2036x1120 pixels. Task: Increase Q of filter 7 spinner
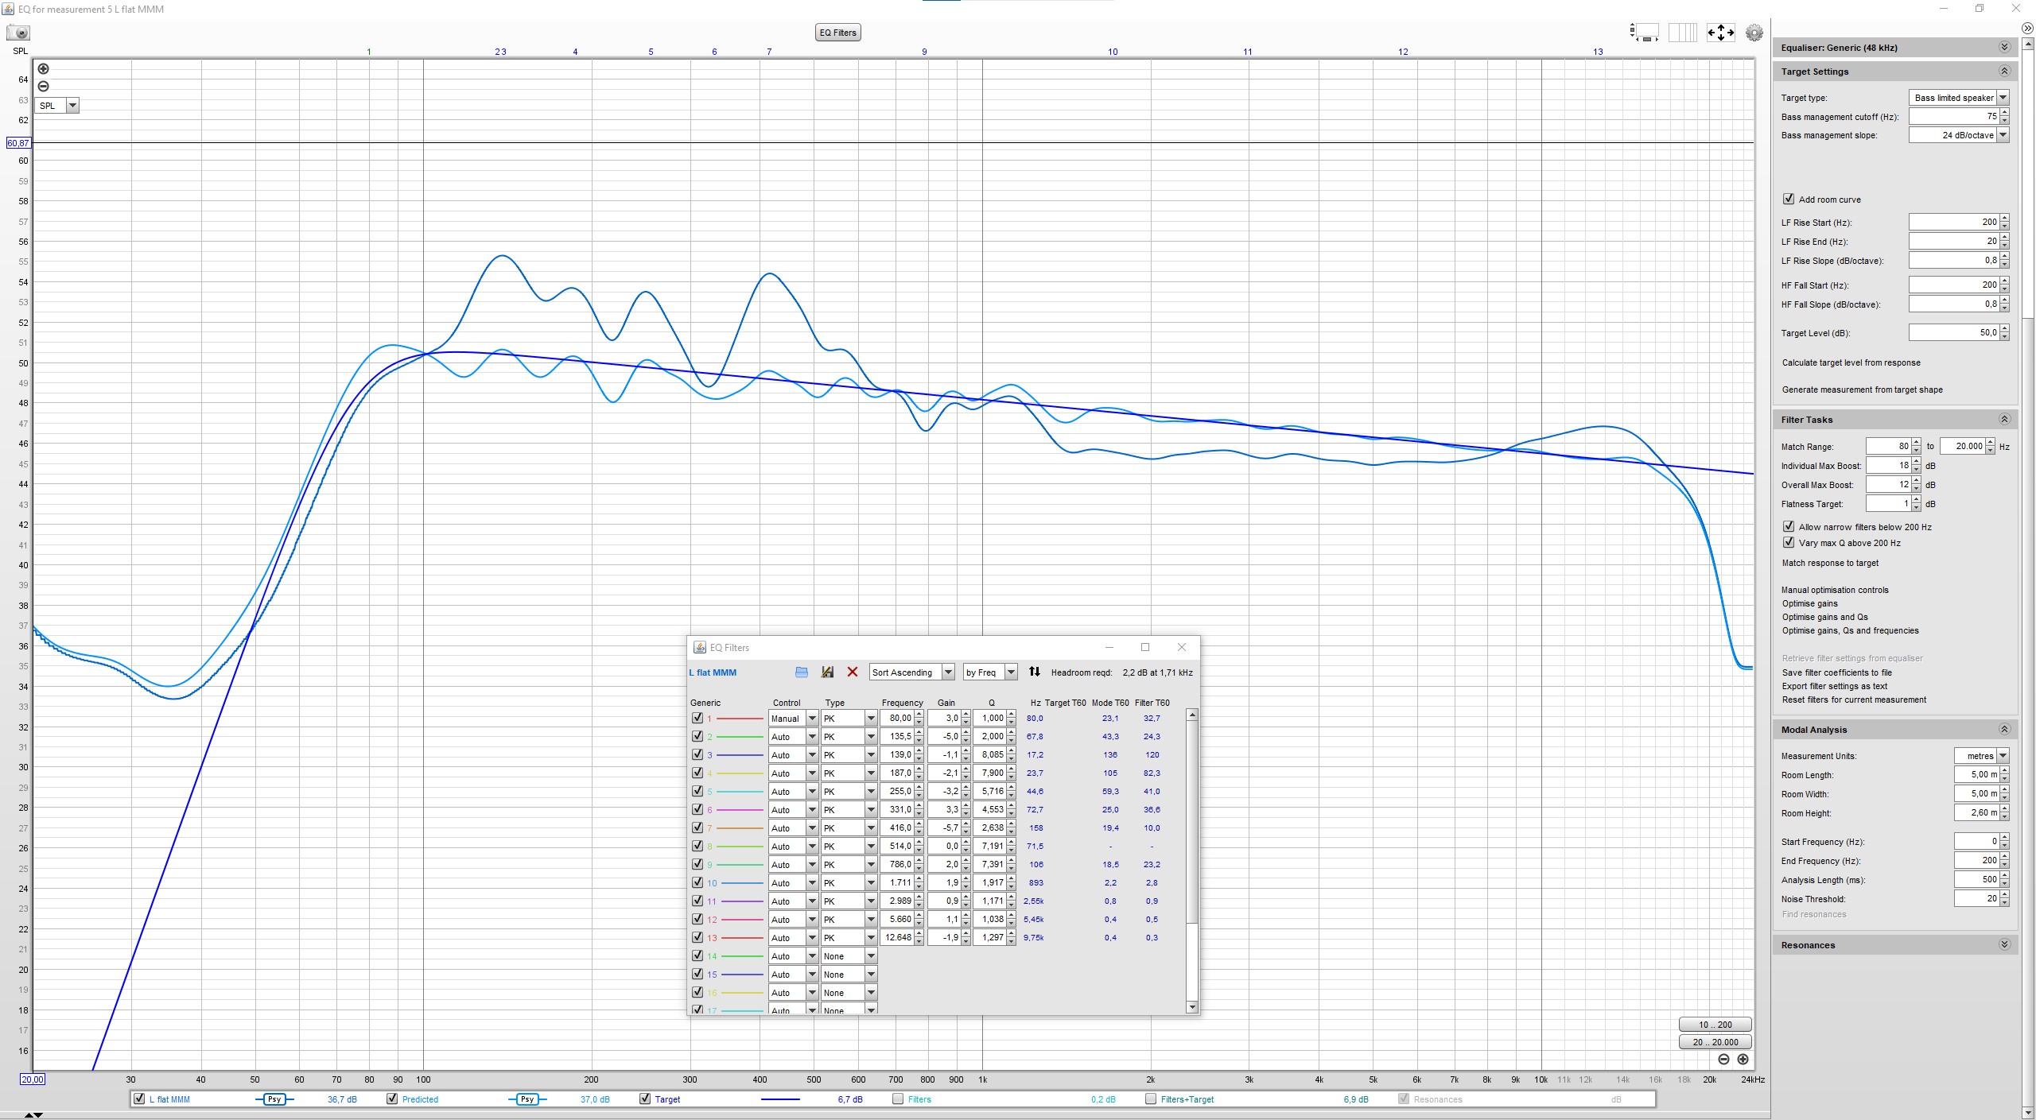pos(1012,824)
